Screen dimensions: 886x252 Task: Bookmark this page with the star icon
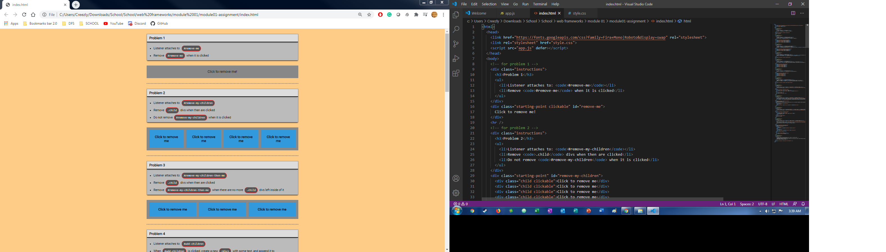click(369, 15)
